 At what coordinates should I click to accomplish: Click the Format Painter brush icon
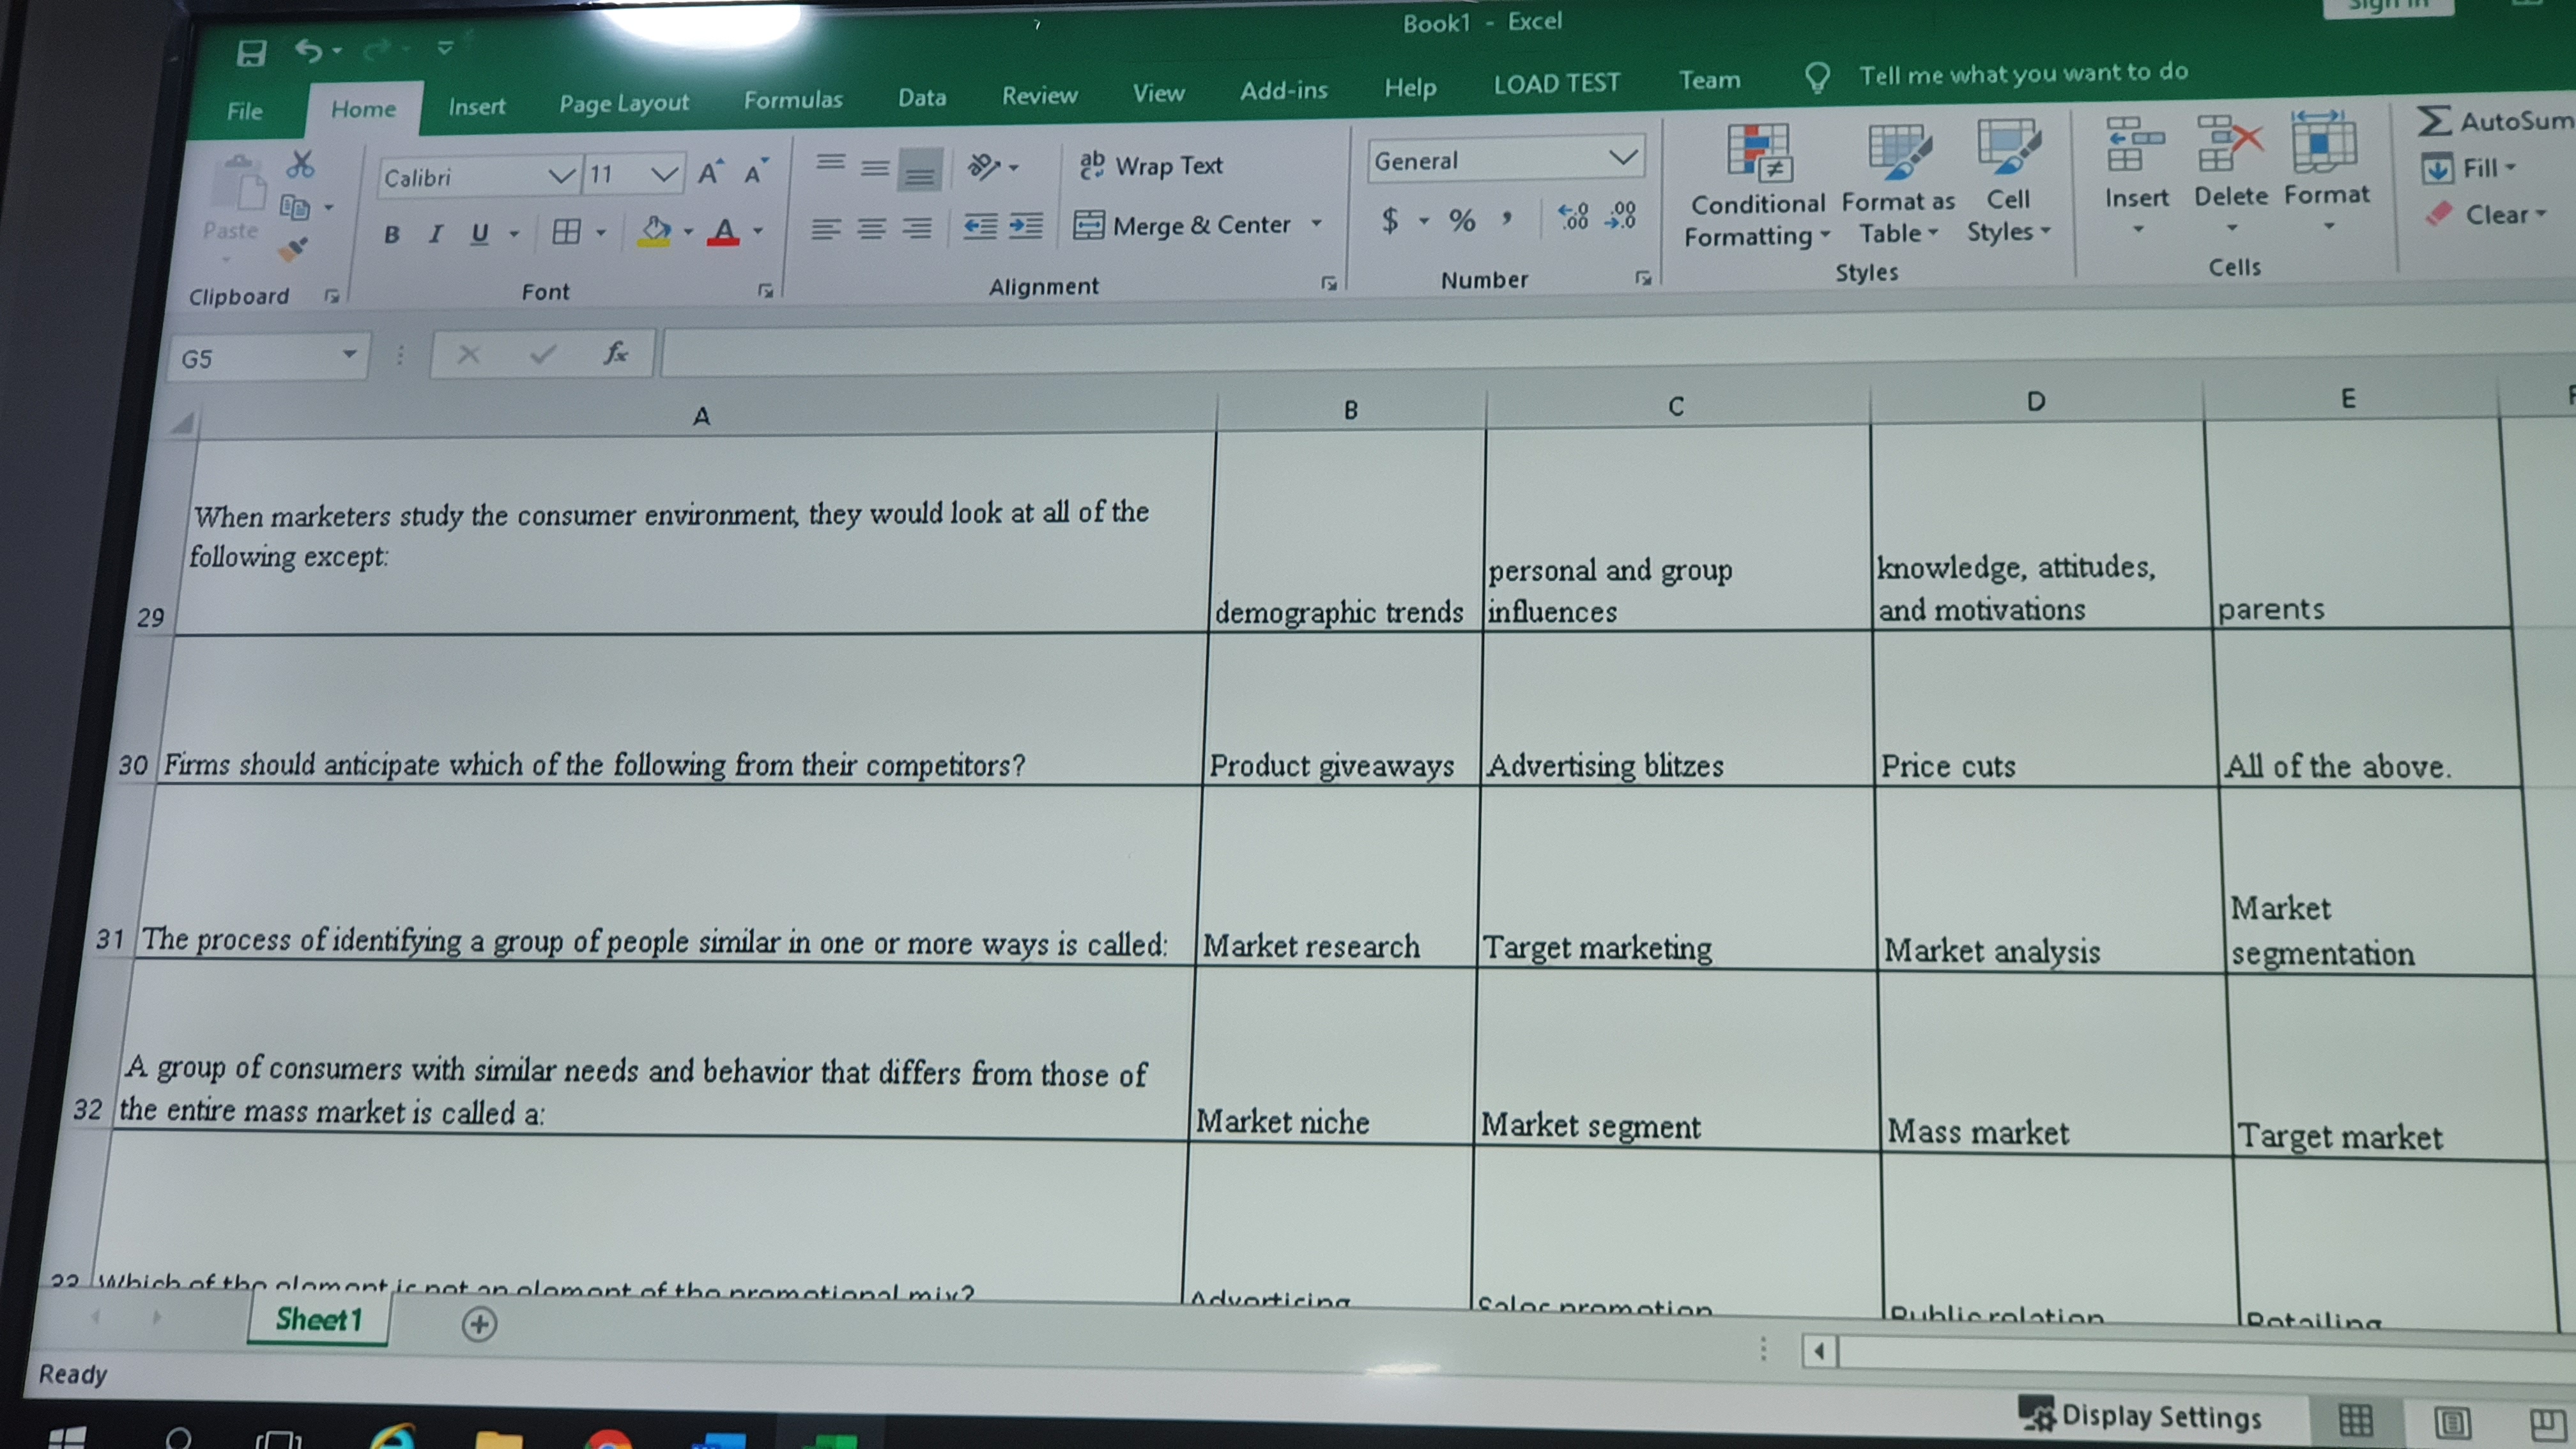tap(293, 248)
